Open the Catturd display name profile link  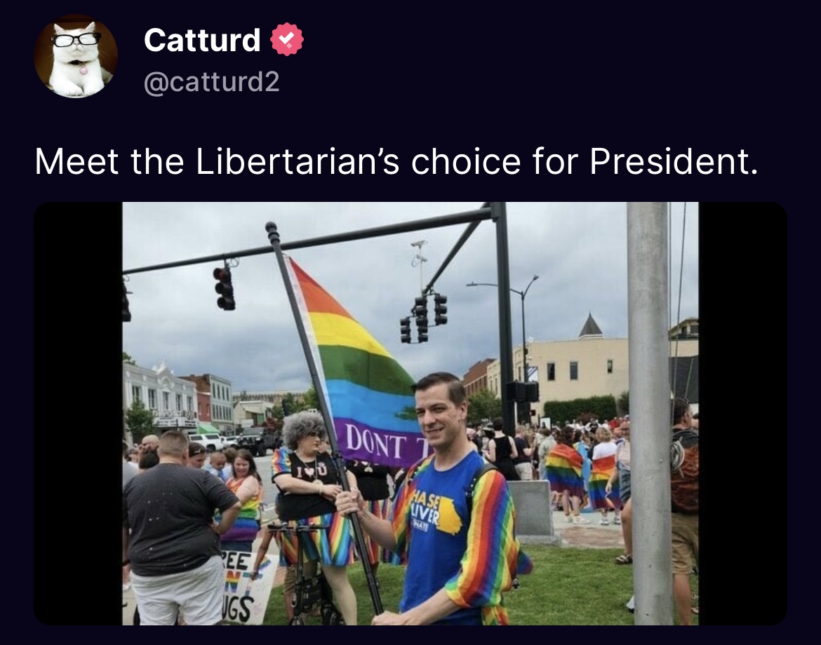202,40
